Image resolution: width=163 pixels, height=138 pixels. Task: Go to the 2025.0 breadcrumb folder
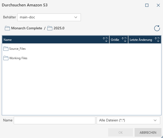[x=59, y=28]
